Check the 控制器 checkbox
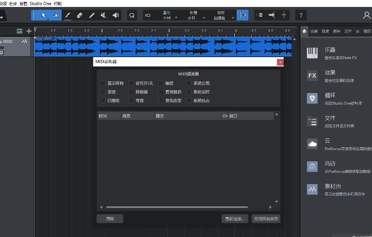372x237 pixels. point(131,92)
